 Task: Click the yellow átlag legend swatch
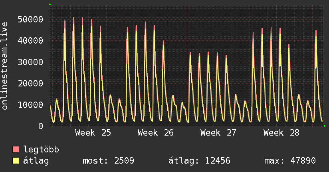[x=16, y=161]
